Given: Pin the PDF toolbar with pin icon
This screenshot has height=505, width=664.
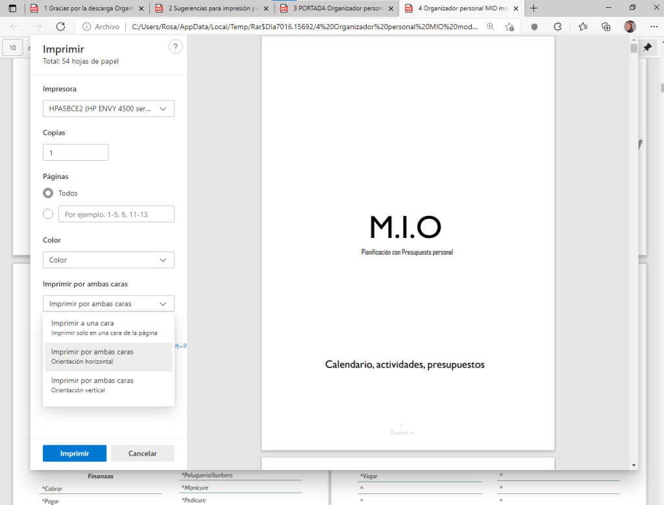Looking at the screenshot, I should (x=647, y=48).
